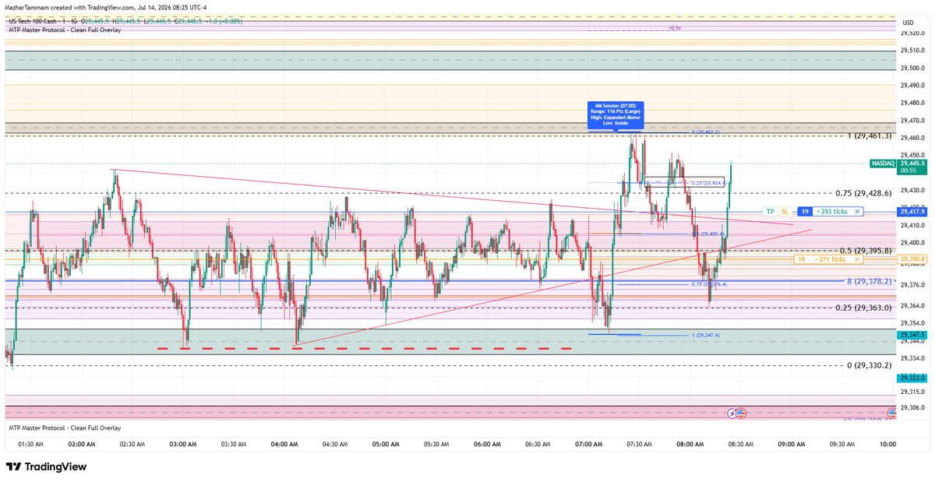The width and height of the screenshot is (935, 482).
Task: Click the TP take-profit button
Action: [770, 212]
